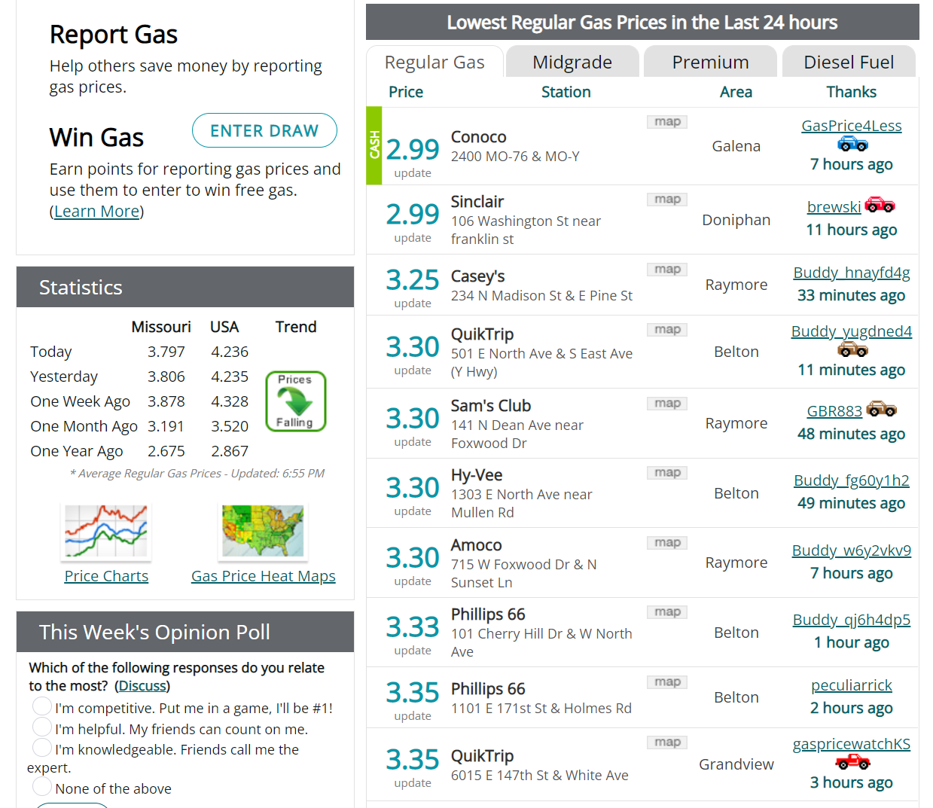933x808 pixels.
Task: Click the green CASH label on Conoco listing
Action: (x=374, y=146)
